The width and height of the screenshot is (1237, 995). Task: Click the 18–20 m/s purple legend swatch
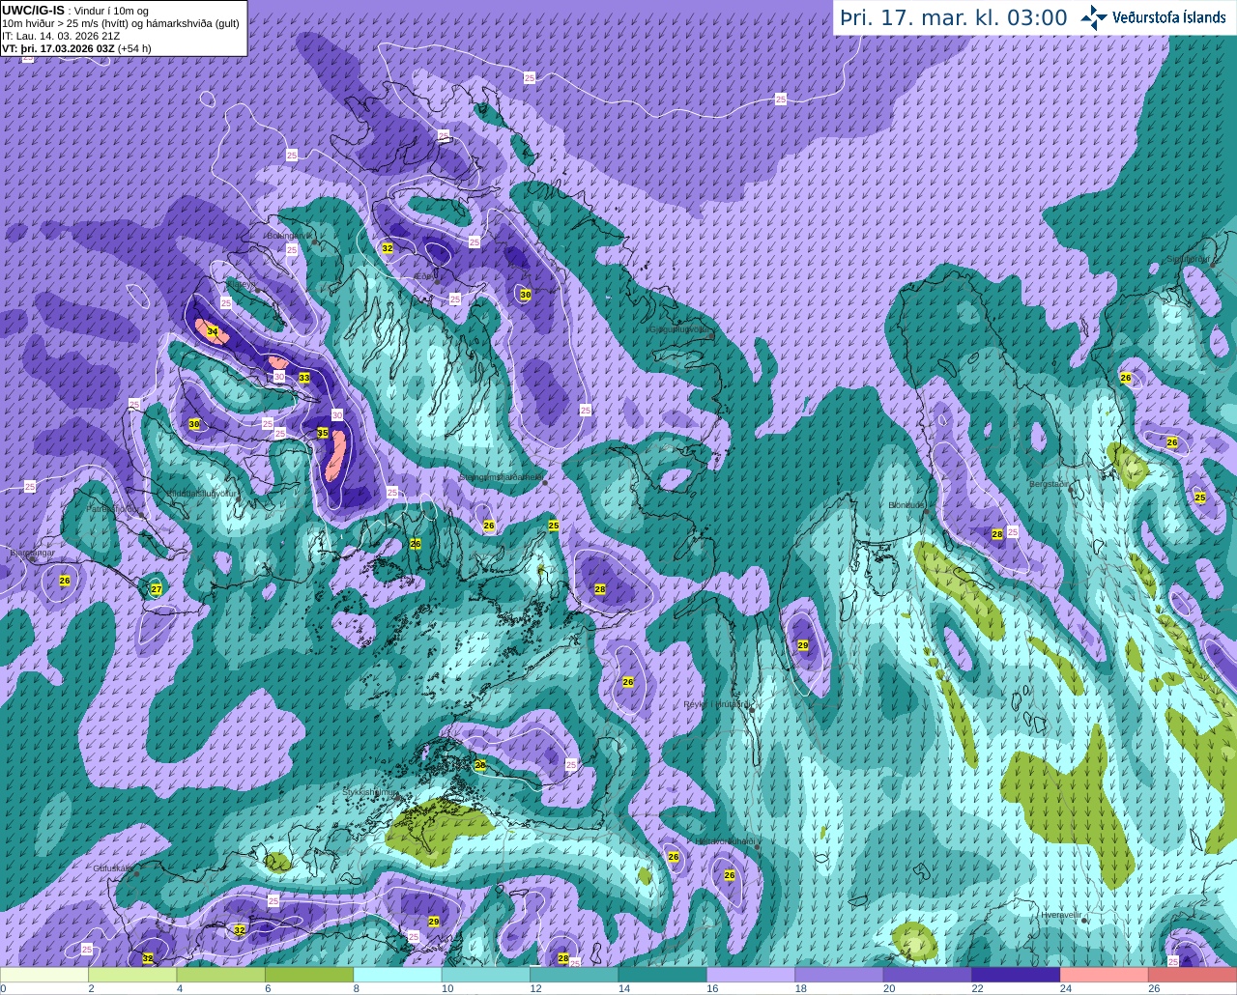(839, 975)
